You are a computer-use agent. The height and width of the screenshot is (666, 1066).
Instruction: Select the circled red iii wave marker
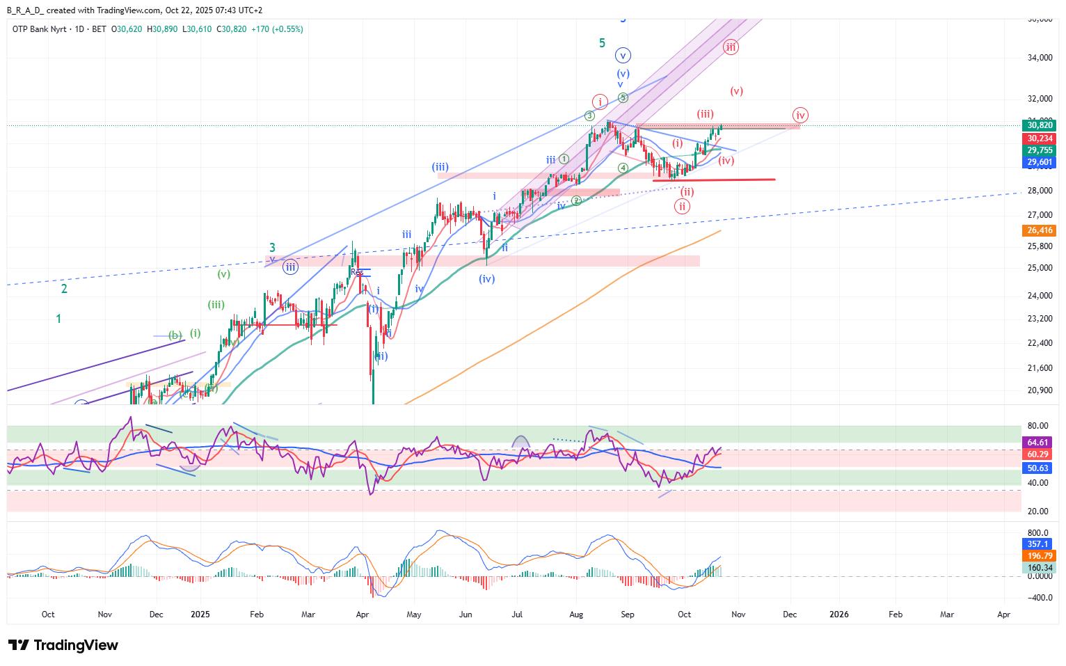pyautogui.click(x=730, y=47)
